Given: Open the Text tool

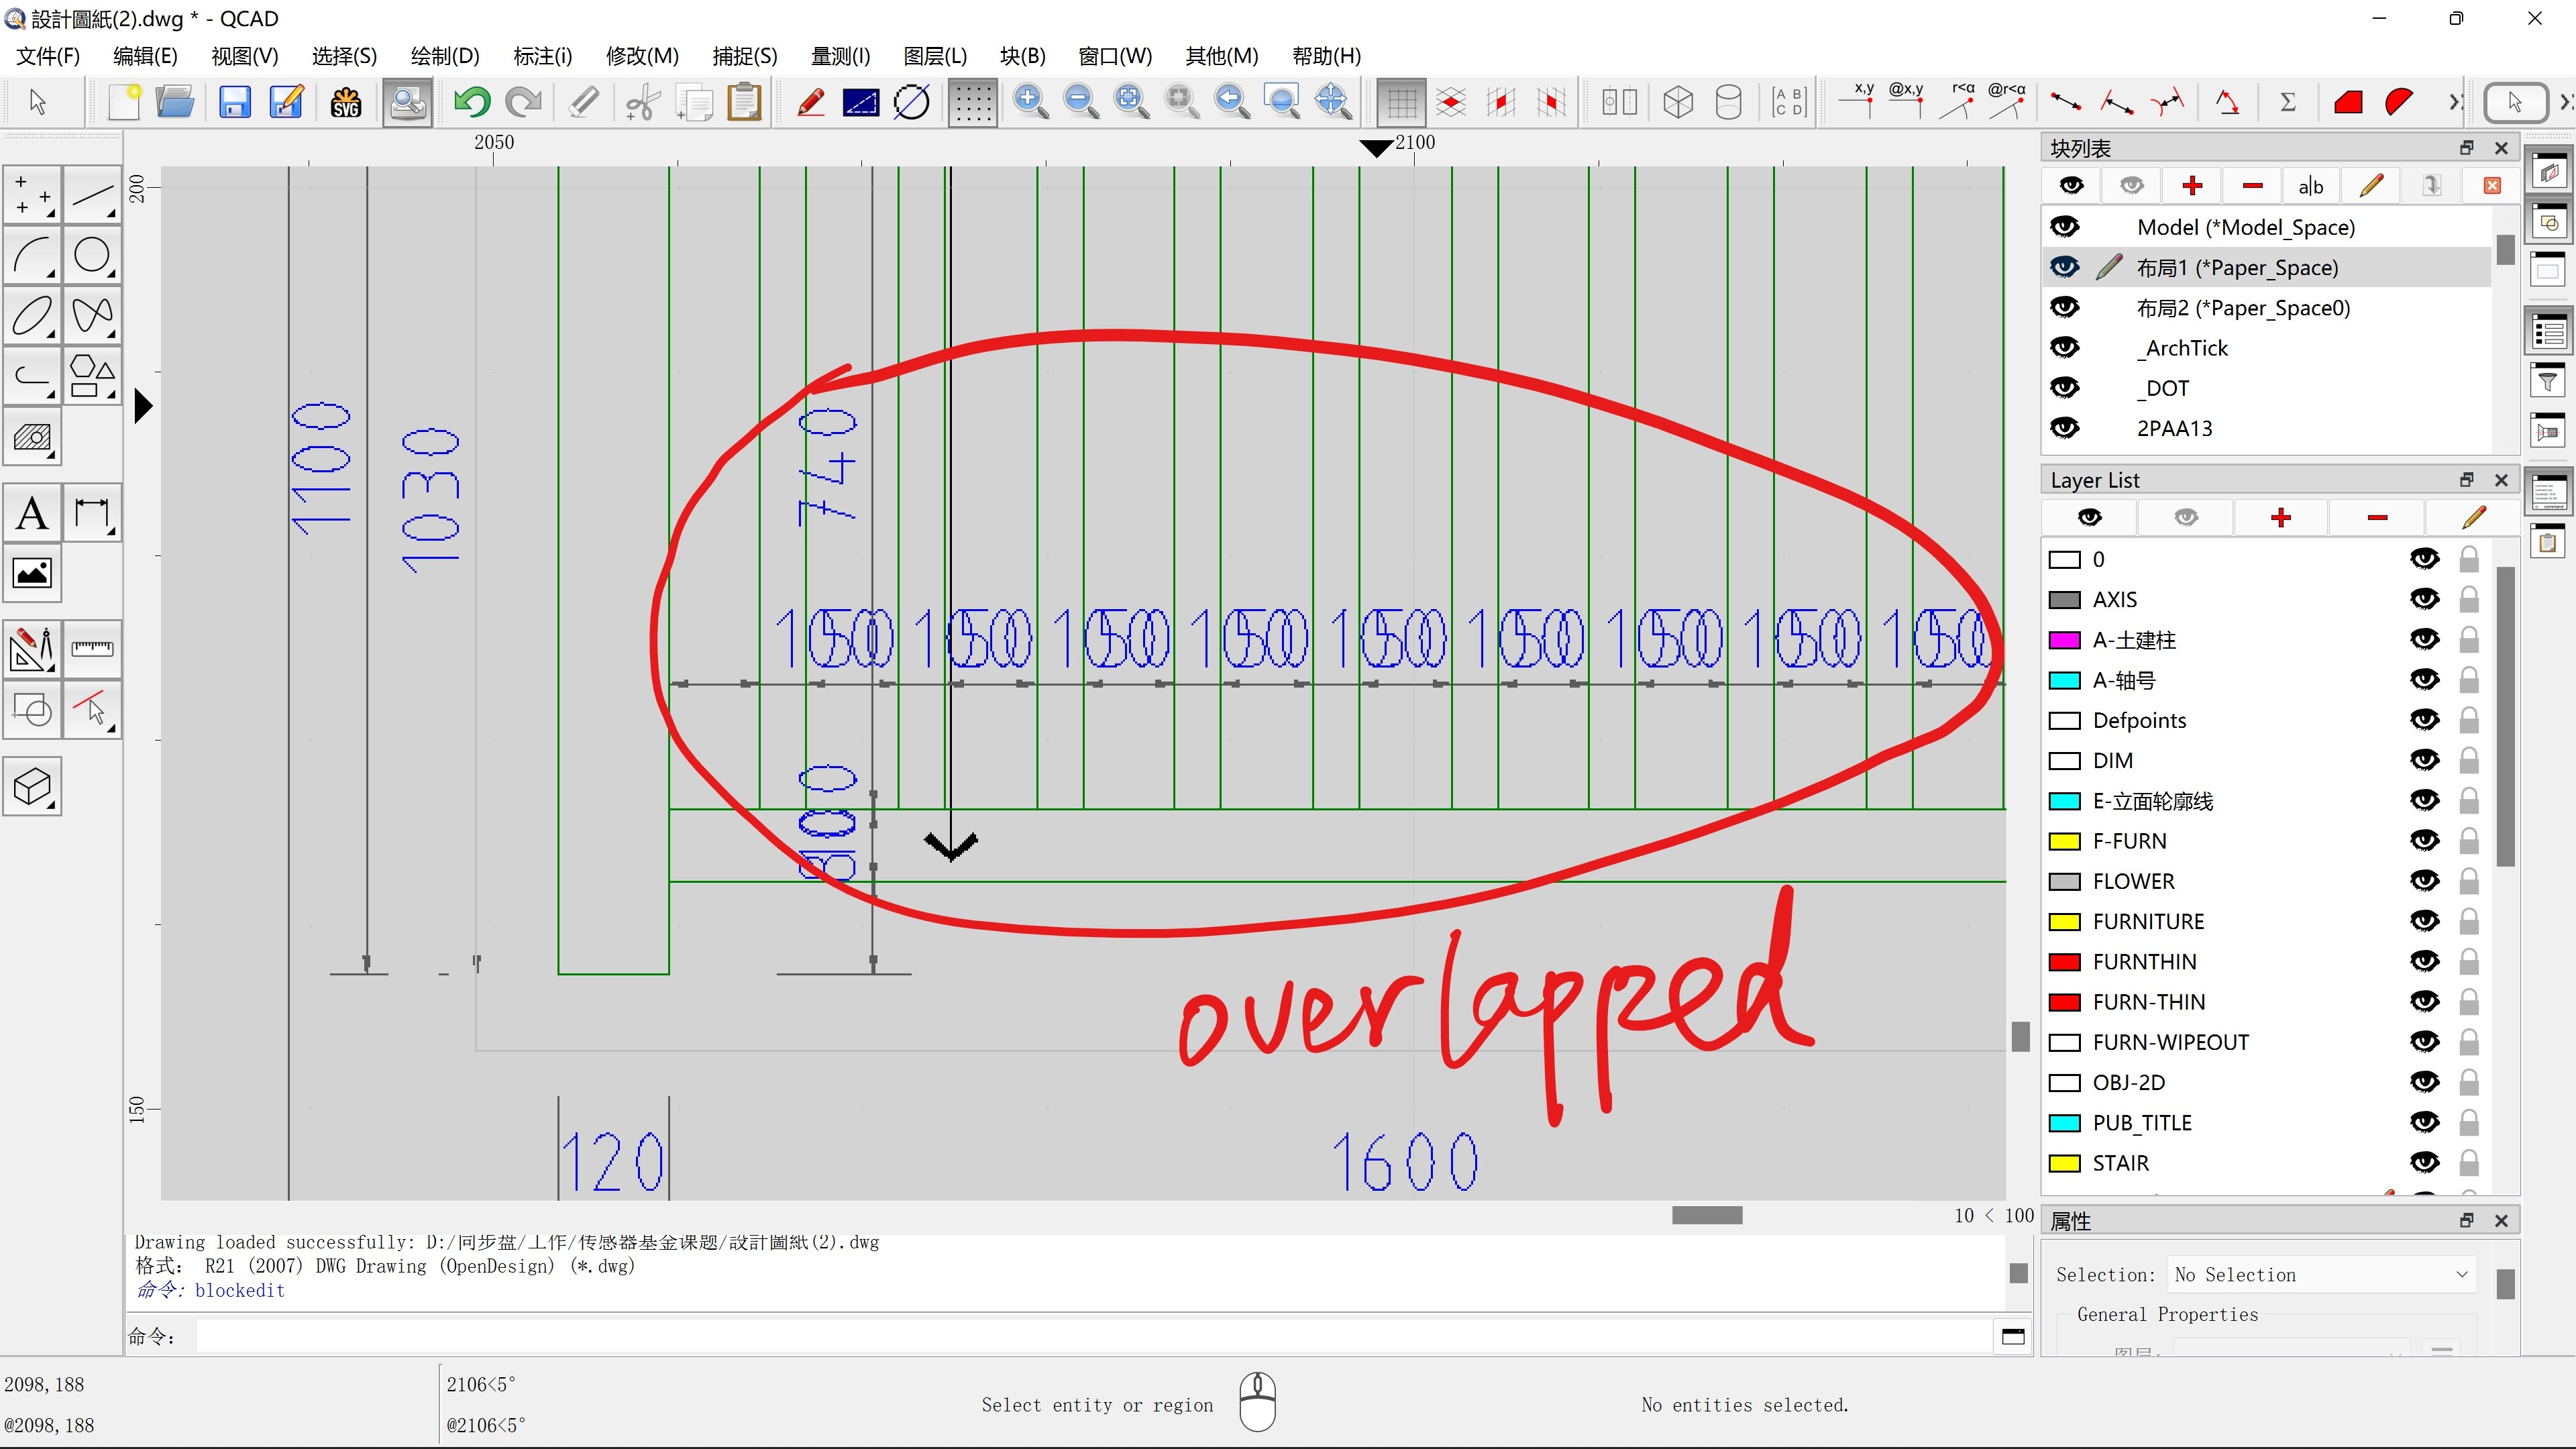Looking at the screenshot, I should click(32, 514).
